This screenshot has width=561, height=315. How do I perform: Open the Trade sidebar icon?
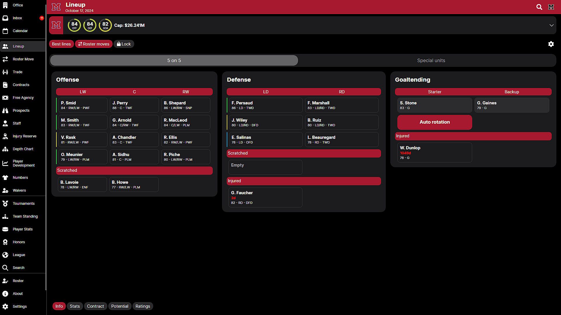[5, 72]
